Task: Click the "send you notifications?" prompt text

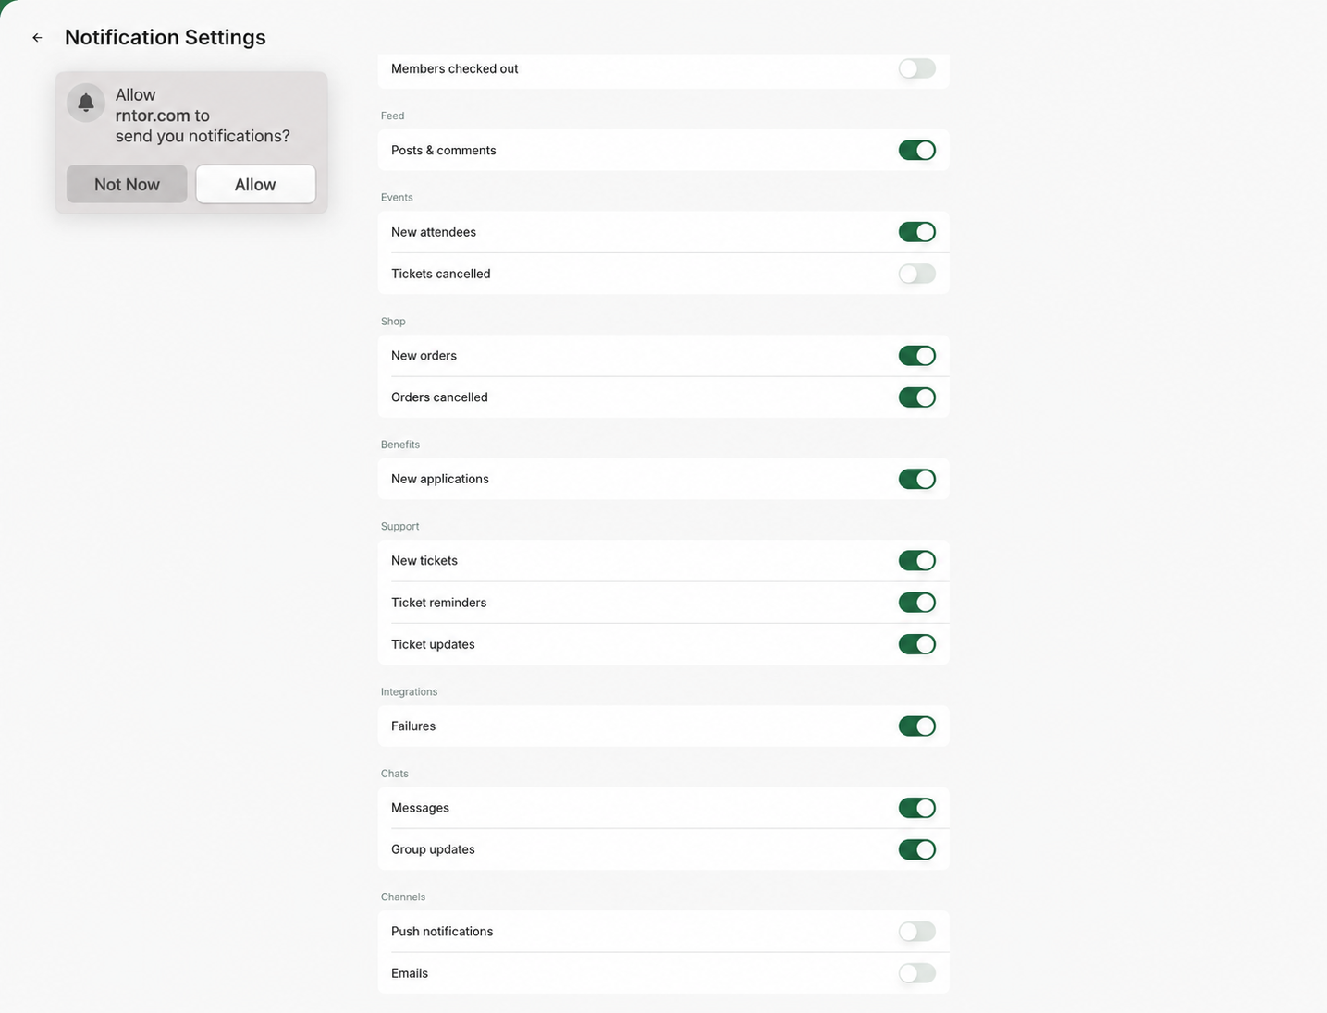Action: pos(203,136)
